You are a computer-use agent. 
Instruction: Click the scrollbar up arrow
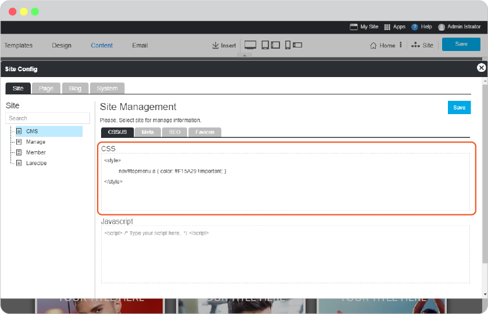click(x=485, y=81)
